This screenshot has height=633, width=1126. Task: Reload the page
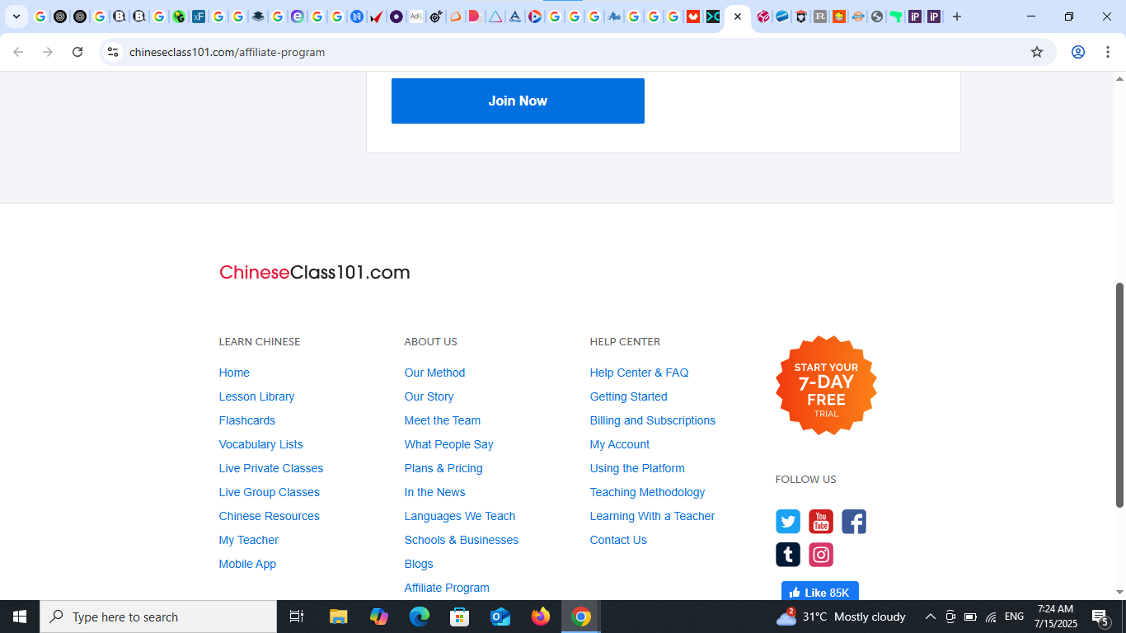pos(77,52)
